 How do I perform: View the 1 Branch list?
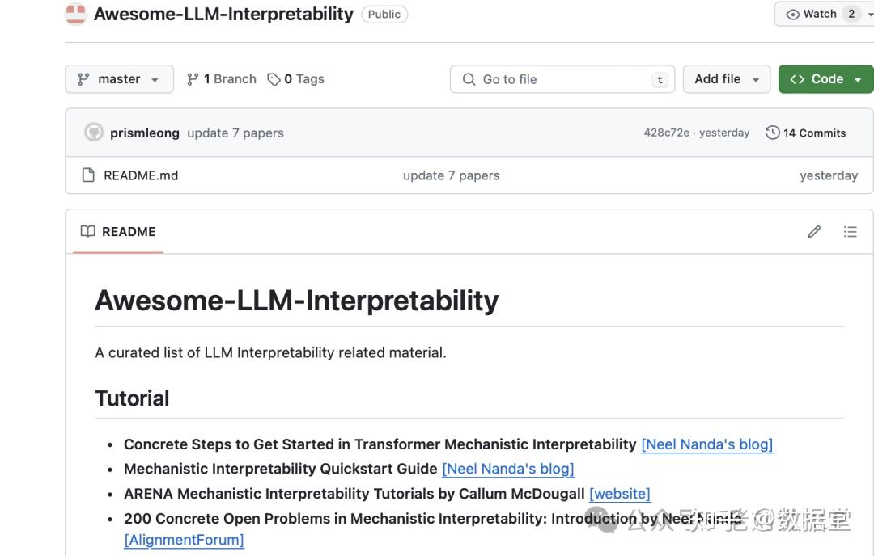click(221, 79)
